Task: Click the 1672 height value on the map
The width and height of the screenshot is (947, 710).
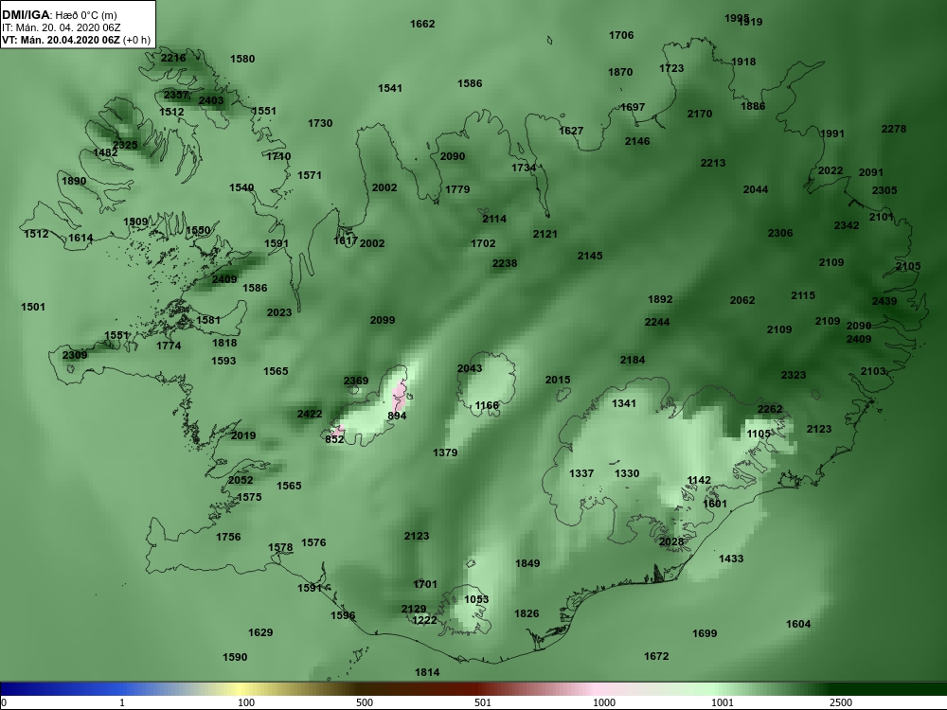Action: (656, 656)
